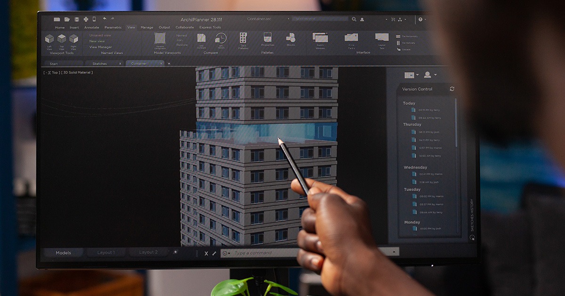Click the Blocks palette icon

[x=291, y=39]
